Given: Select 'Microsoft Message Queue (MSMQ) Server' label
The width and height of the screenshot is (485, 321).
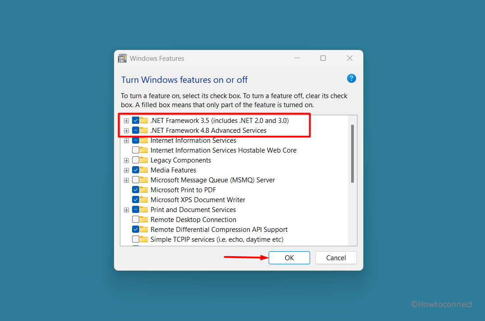Looking at the screenshot, I should [x=213, y=180].
